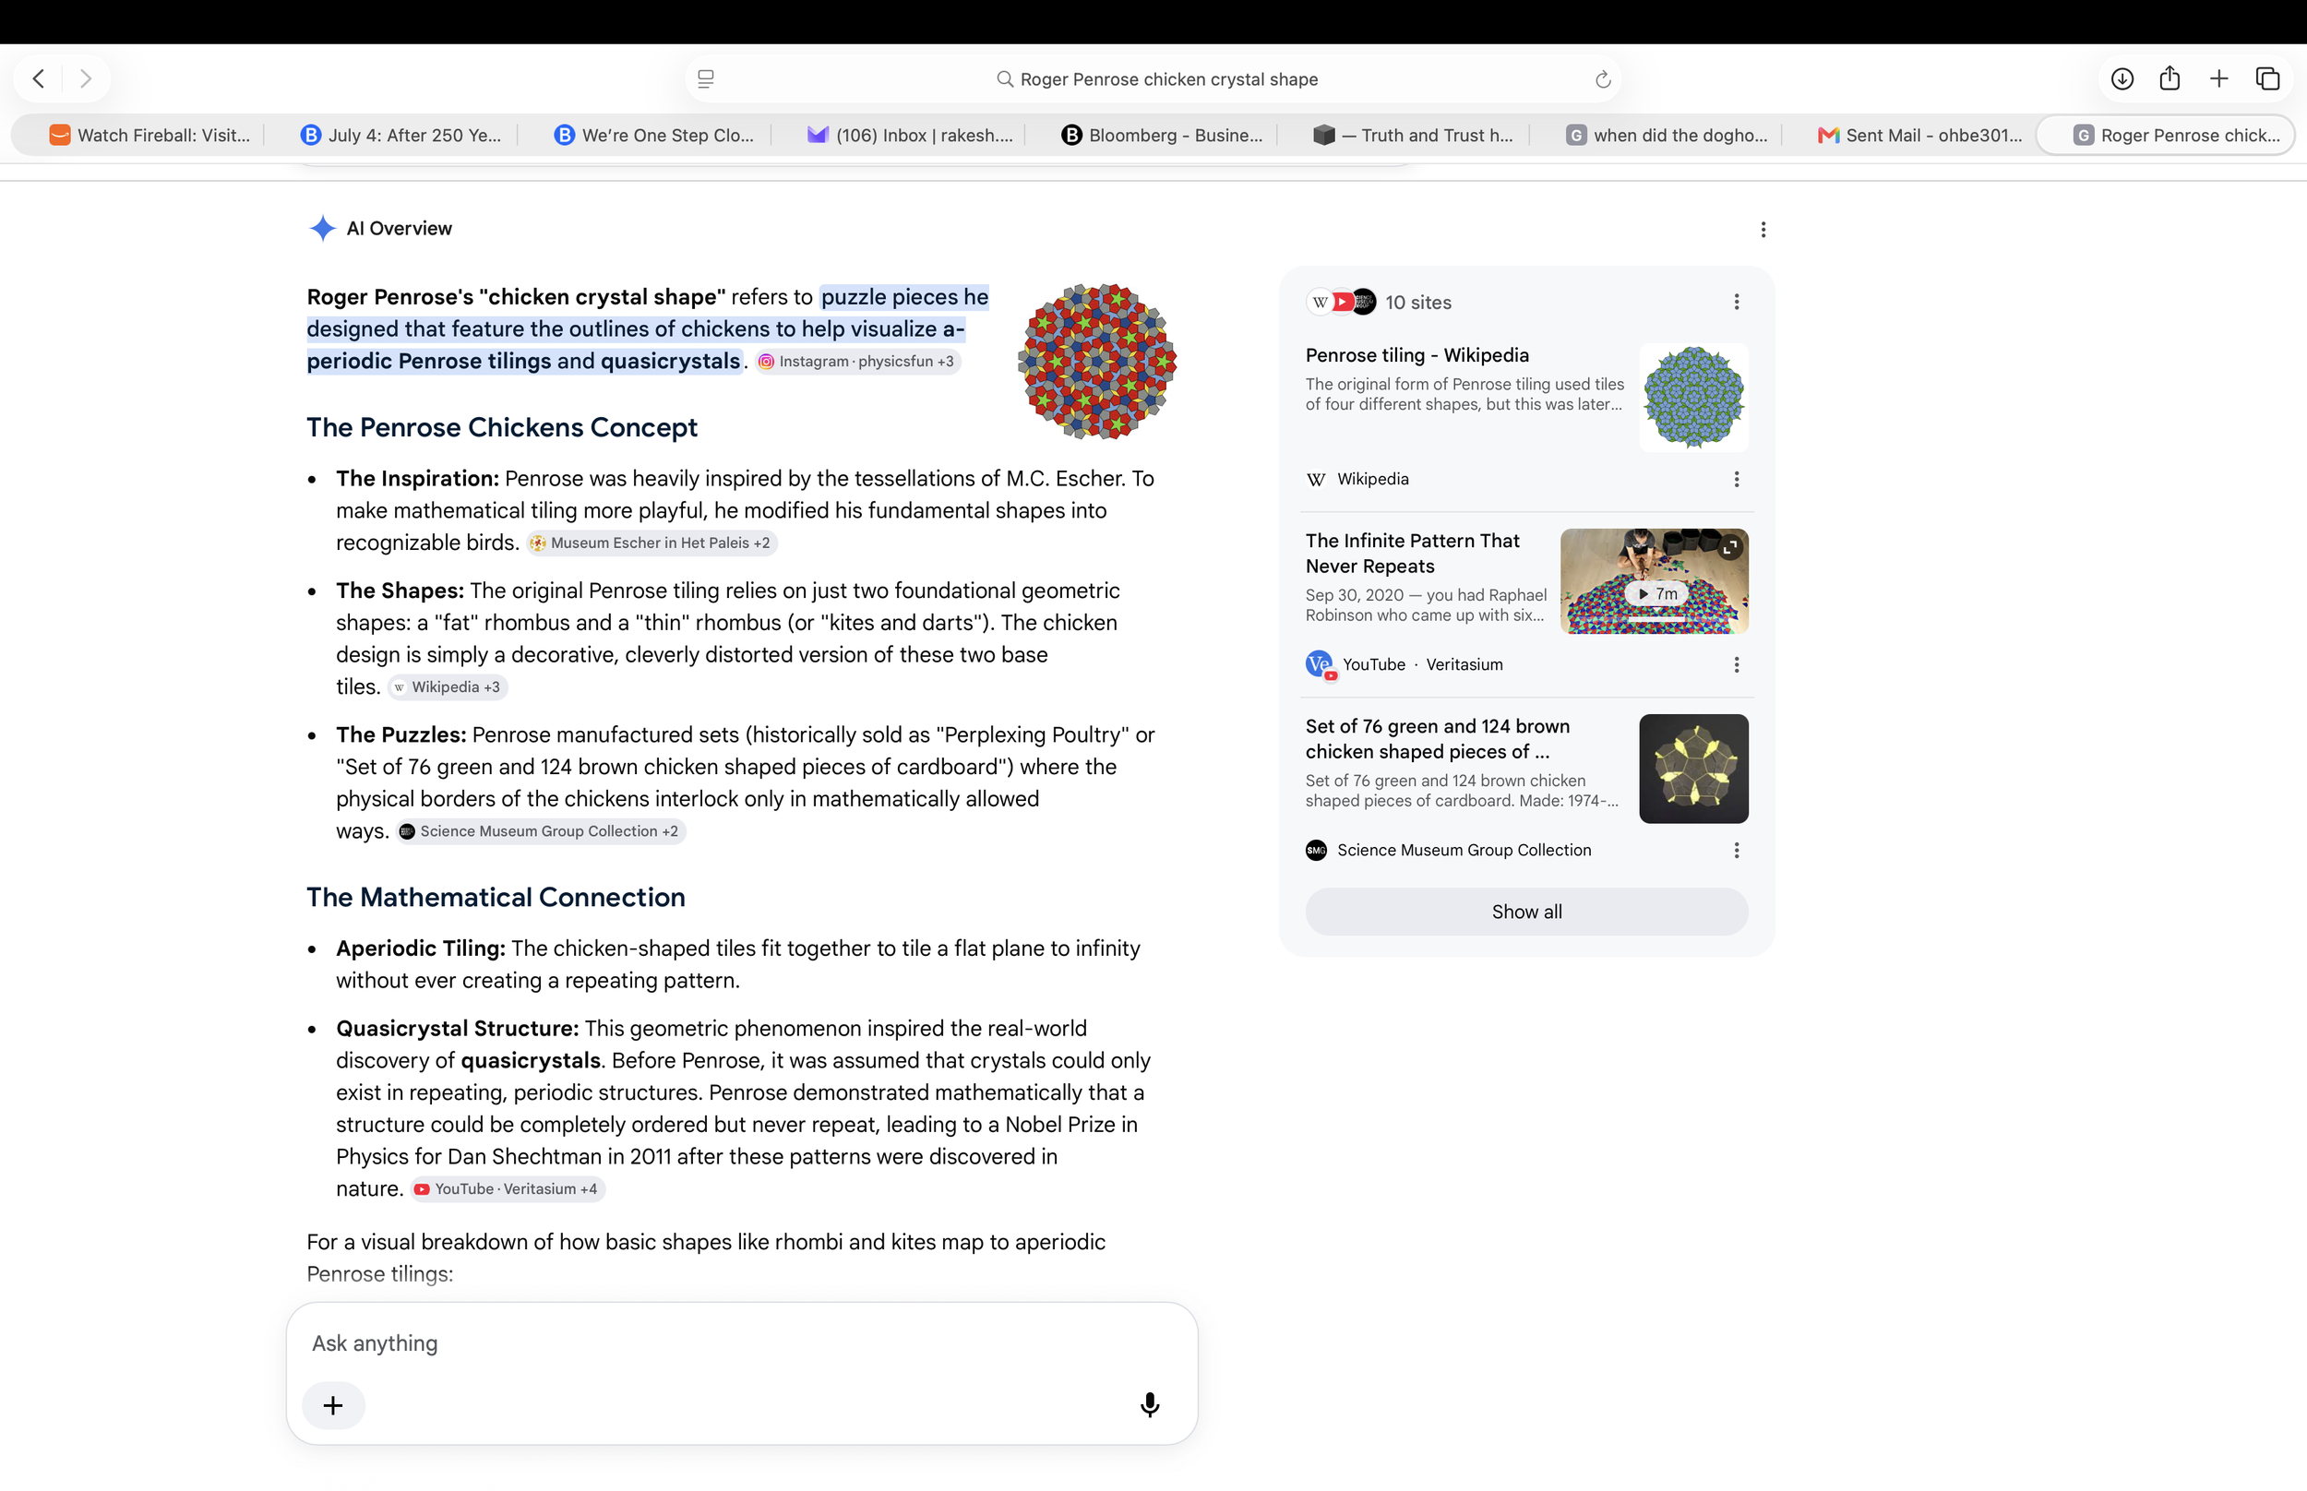Open AI Overview three-dot options menu
Screen dimensions: 2307x1491
(1763, 230)
